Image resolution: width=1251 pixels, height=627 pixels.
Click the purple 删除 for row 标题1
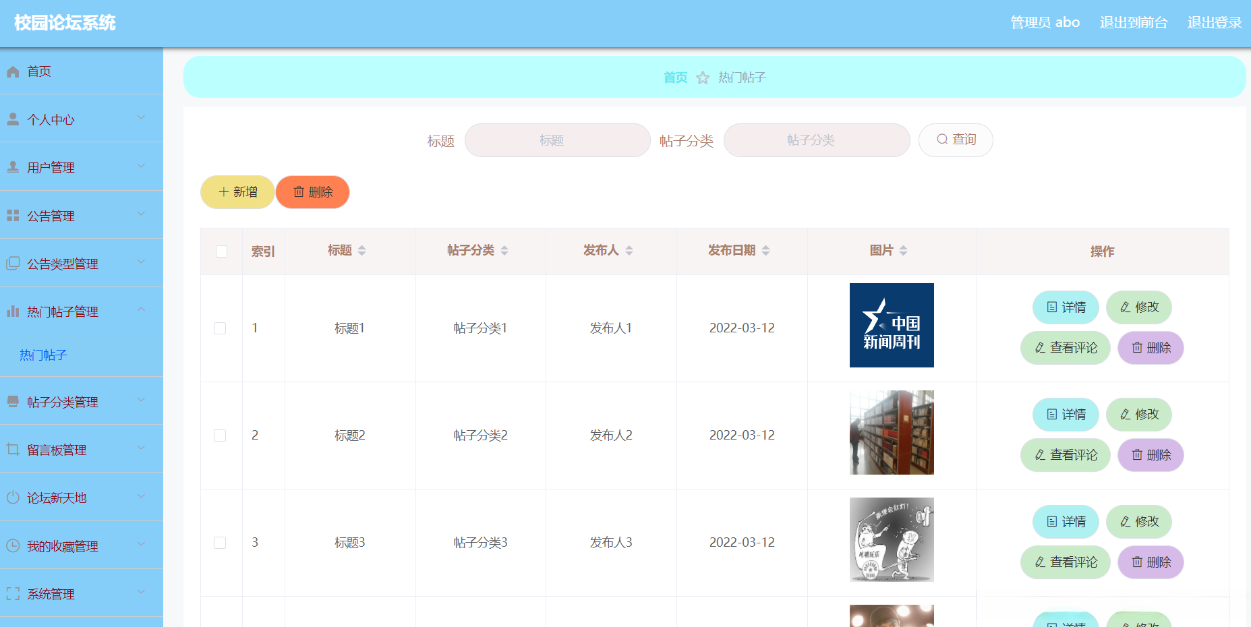(x=1151, y=348)
